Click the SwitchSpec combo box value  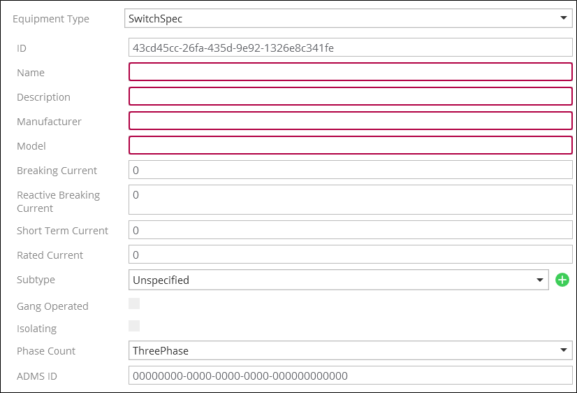tap(155, 18)
